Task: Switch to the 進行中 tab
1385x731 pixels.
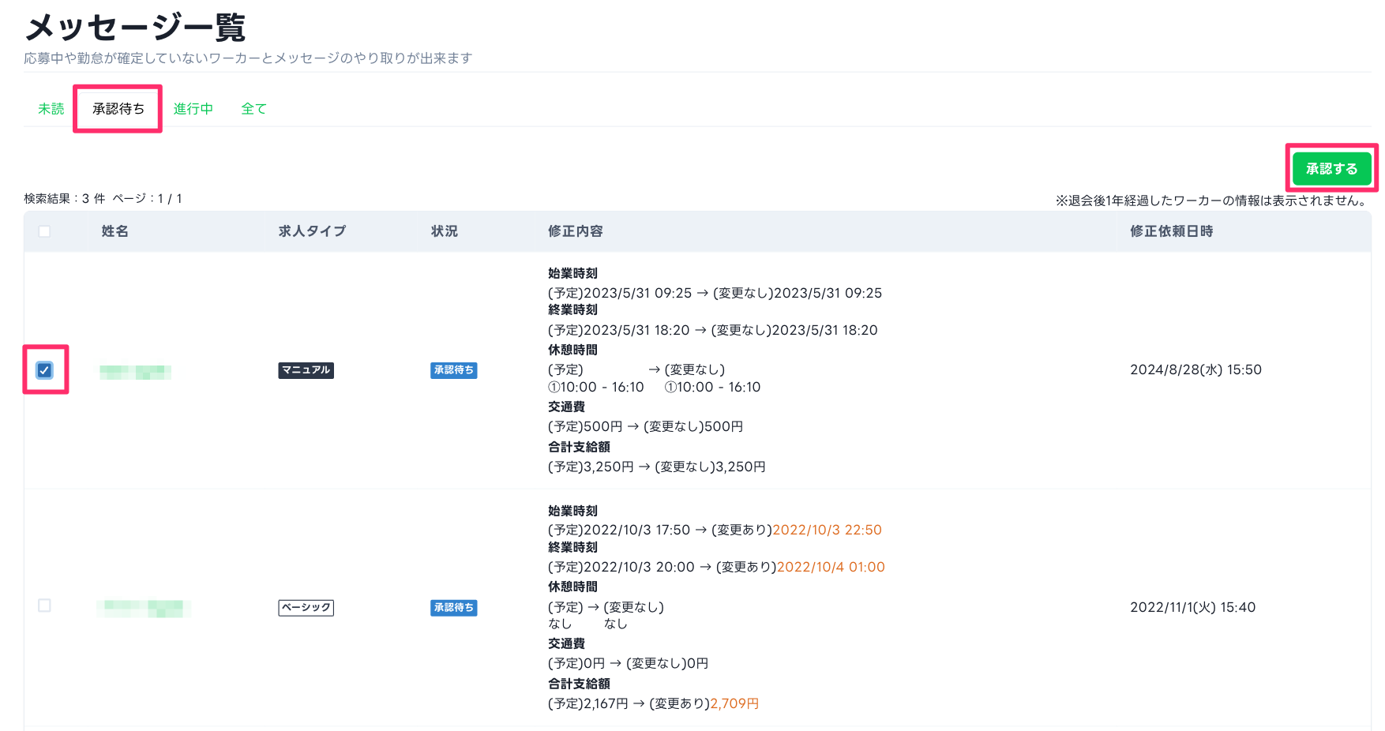Action: [x=193, y=109]
